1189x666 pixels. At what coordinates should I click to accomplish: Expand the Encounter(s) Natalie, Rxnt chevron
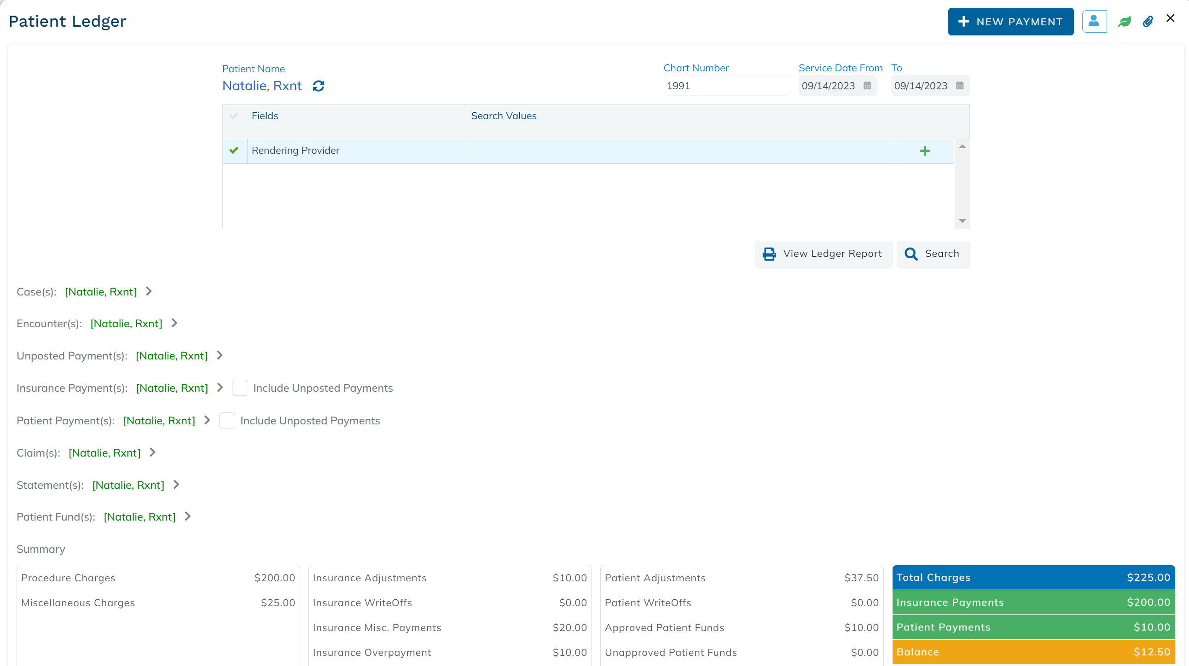tap(174, 323)
